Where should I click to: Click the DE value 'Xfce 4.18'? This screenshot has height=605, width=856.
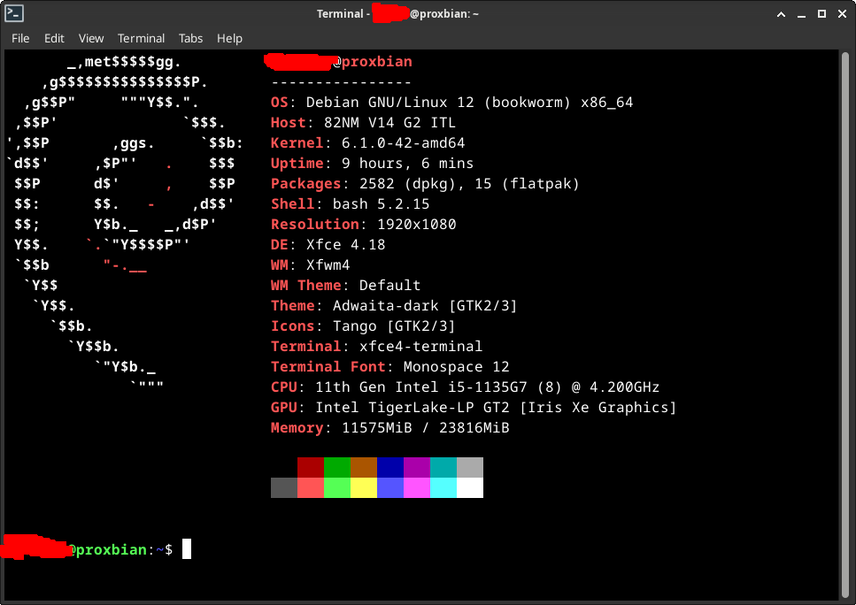point(345,244)
